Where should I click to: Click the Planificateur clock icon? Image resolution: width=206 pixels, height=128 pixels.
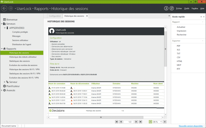4,86
